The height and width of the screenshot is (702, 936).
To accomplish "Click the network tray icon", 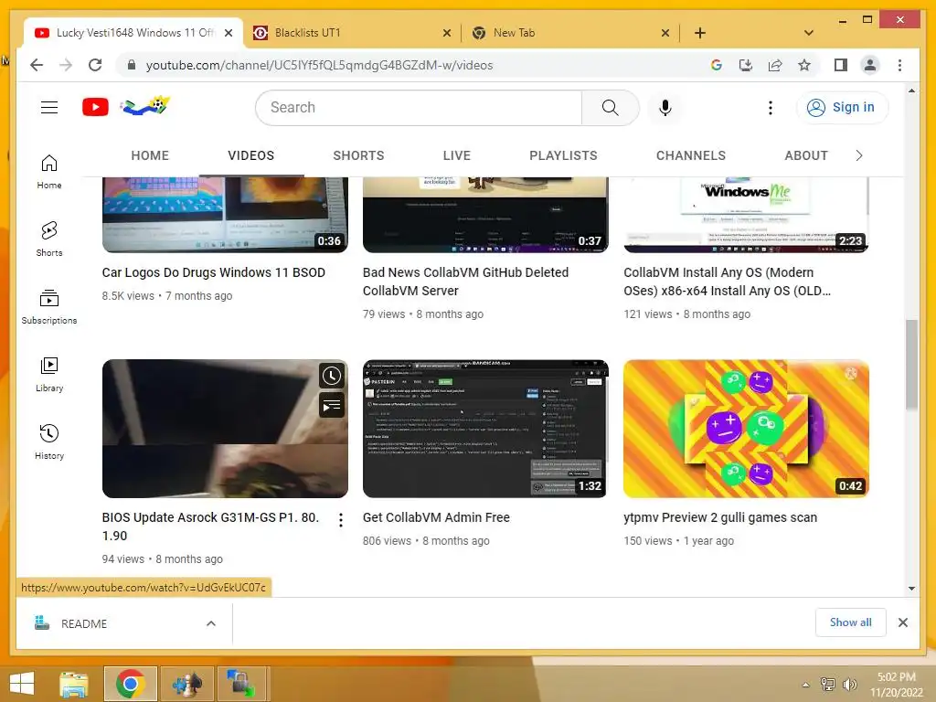I will pyautogui.click(x=827, y=685).
